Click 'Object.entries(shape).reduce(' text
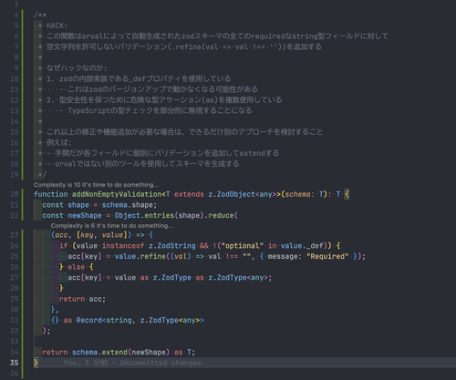Image resolution: width=456 pixels, height=380 pixels. (176, 215)
